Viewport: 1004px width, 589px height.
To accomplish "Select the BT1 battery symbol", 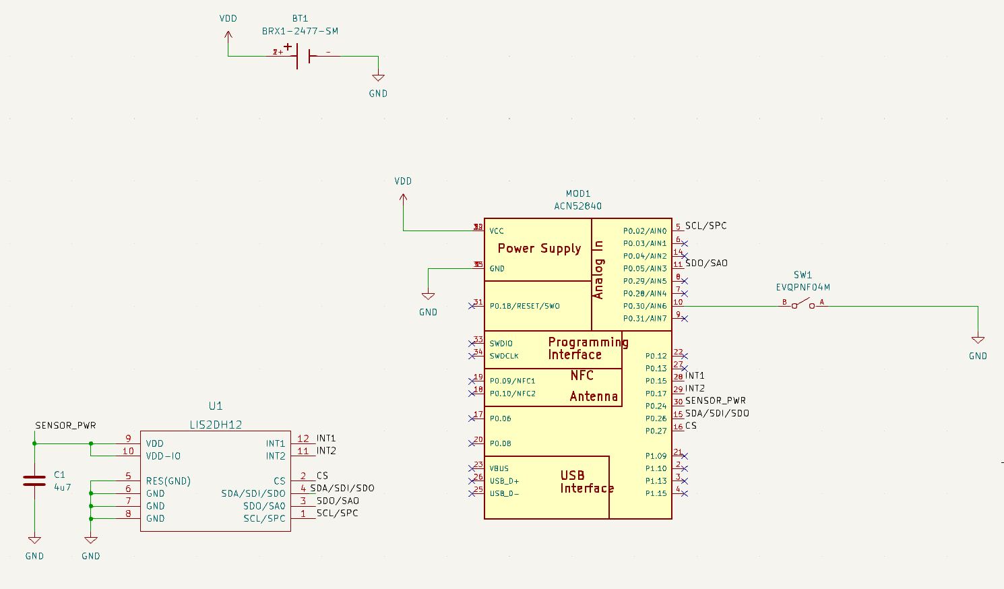I will [303, 56].
